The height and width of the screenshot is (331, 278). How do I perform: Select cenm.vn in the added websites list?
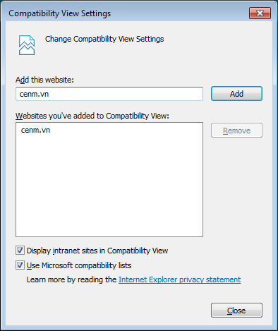pyautogui.click(x=35, y=130)
